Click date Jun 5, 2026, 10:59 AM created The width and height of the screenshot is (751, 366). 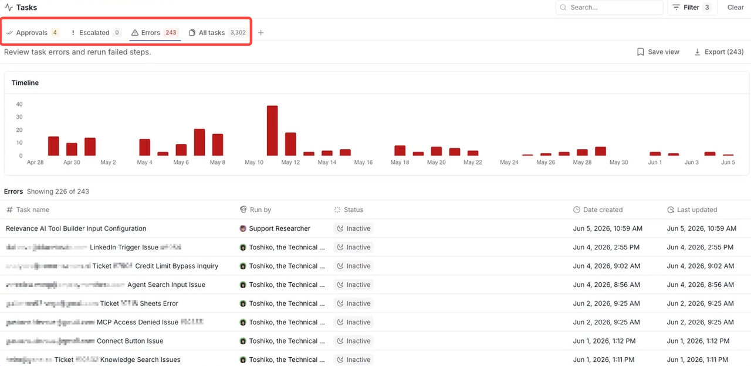point(607,228)
